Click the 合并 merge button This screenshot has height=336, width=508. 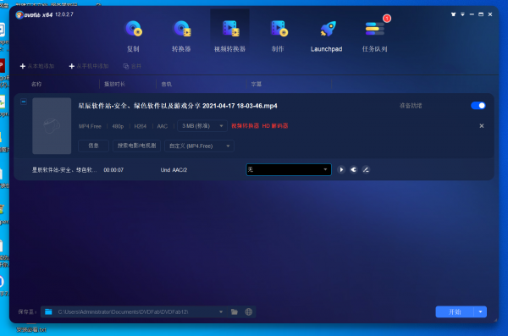click(x=132, y=66)
